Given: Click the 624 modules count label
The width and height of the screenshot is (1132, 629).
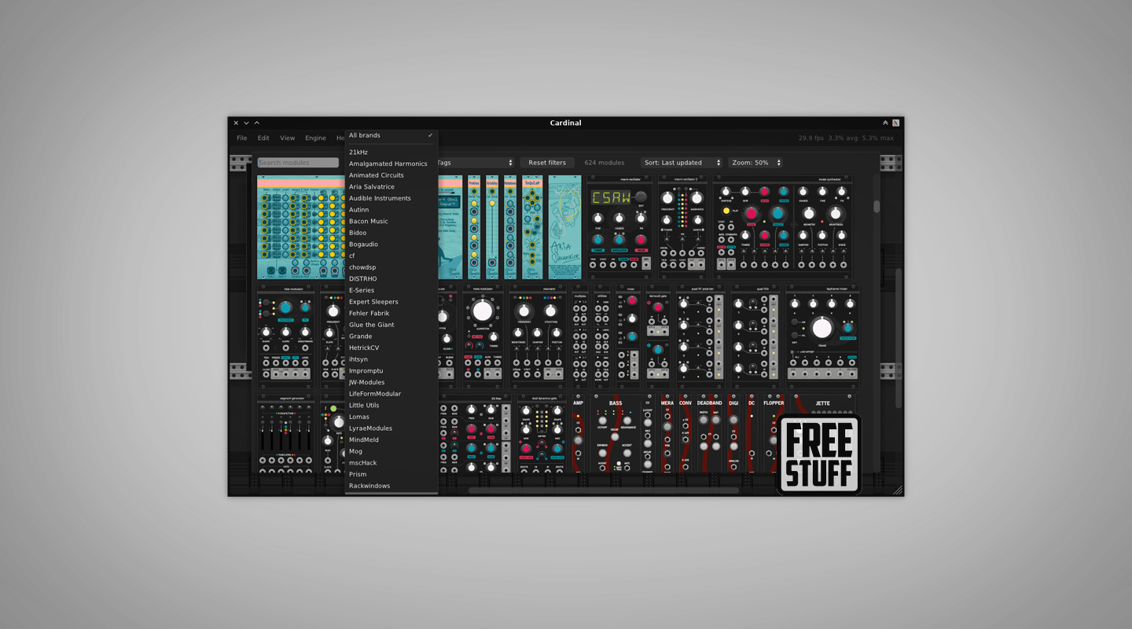Looking at the screenshot, I should [605, 163].
